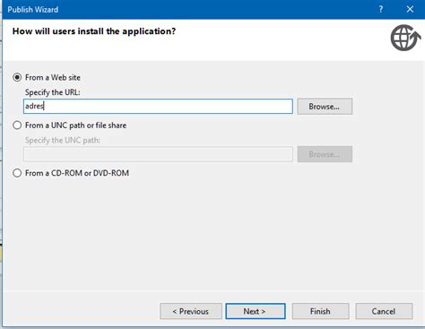Image resolution: width=425 pixels, height=329 pixels.
Task: Click the disabled Browse button for UNC path
Action: pyautogui.click(x=325, y=154)
